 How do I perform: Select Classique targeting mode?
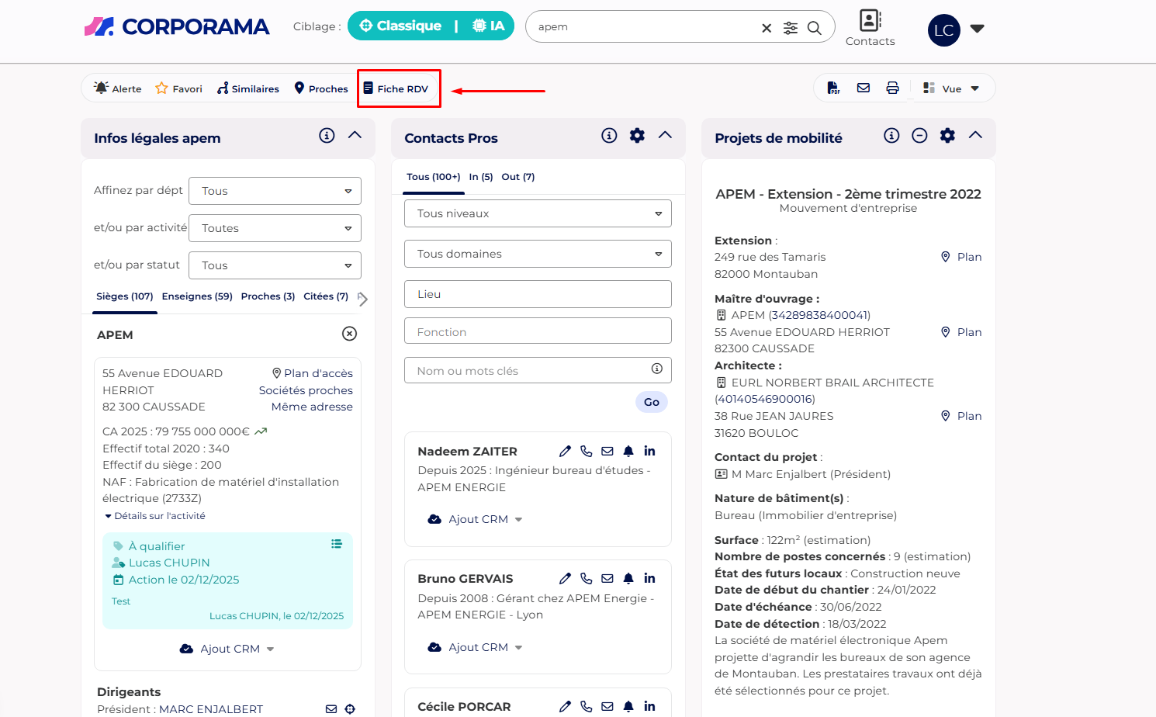[400, 26]
